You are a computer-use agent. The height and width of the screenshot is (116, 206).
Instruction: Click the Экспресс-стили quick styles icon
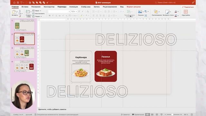[x=167, y=12]
